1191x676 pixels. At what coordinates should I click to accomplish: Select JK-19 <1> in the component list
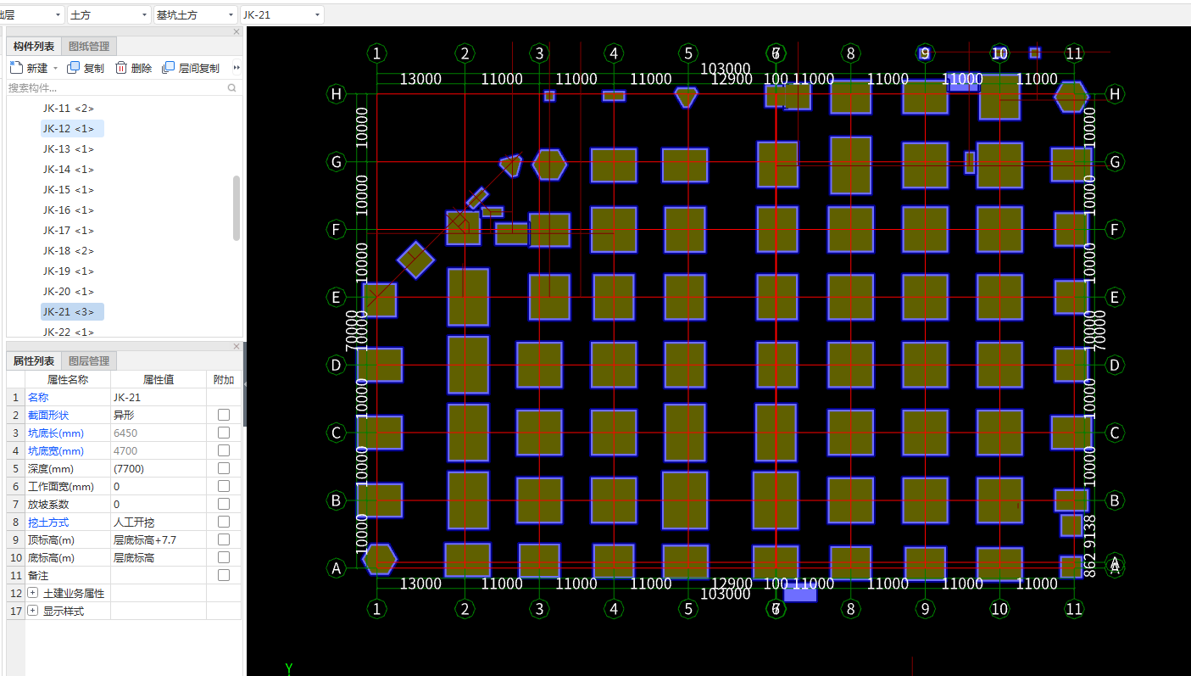point(69,271)
